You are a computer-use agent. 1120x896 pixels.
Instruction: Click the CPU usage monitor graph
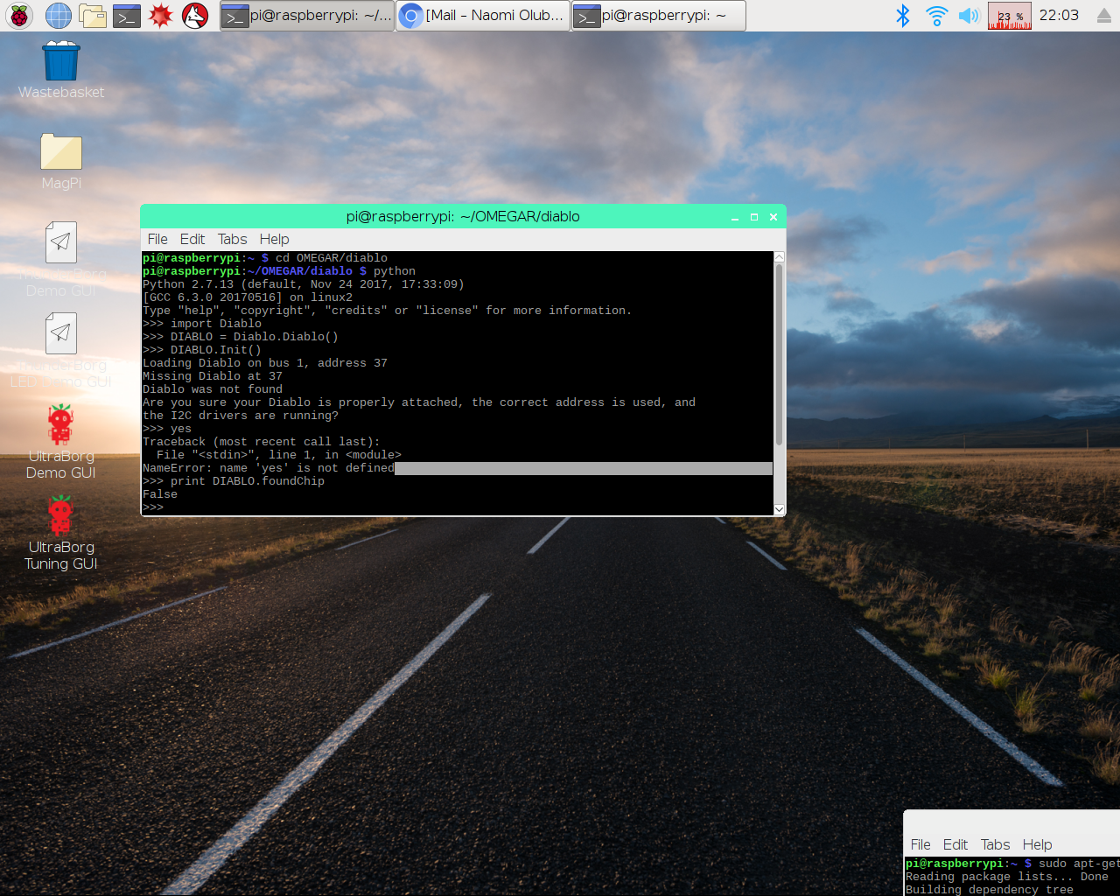tap(1009, 16)
